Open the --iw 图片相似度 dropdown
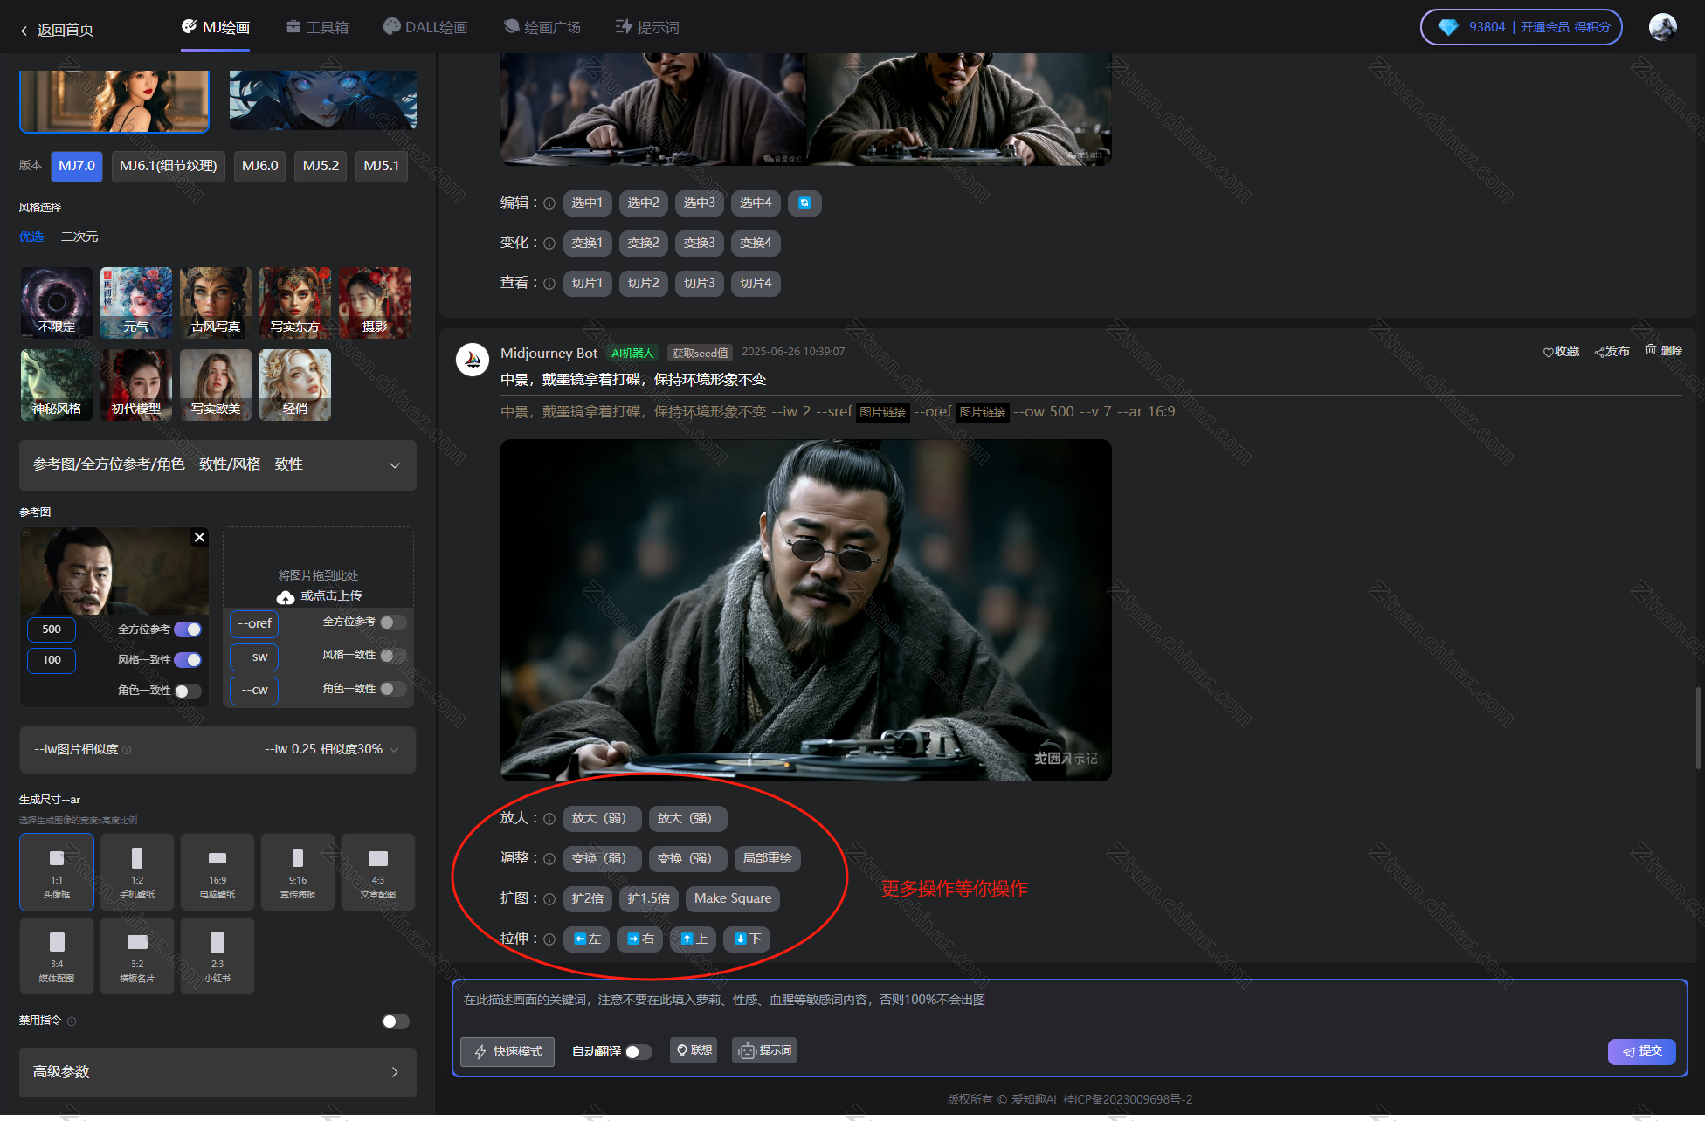The width and height of the screenshot is (1705, 1121). pos(217,749)
